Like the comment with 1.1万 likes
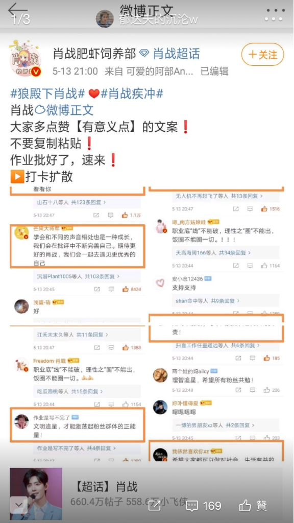This screenshot has height=523, width=294. pos(125,215)
